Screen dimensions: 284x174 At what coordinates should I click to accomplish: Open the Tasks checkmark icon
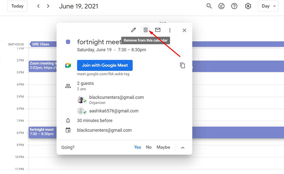222,6
